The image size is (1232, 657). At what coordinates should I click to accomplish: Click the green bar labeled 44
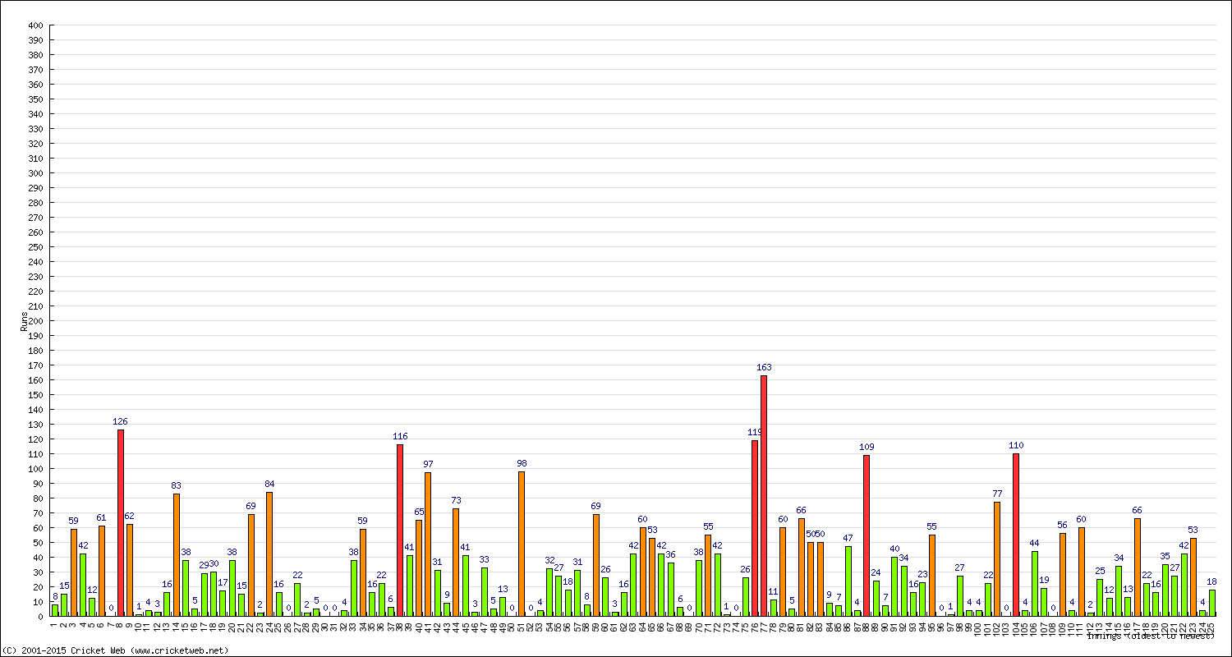click(x=1035, y=583)
